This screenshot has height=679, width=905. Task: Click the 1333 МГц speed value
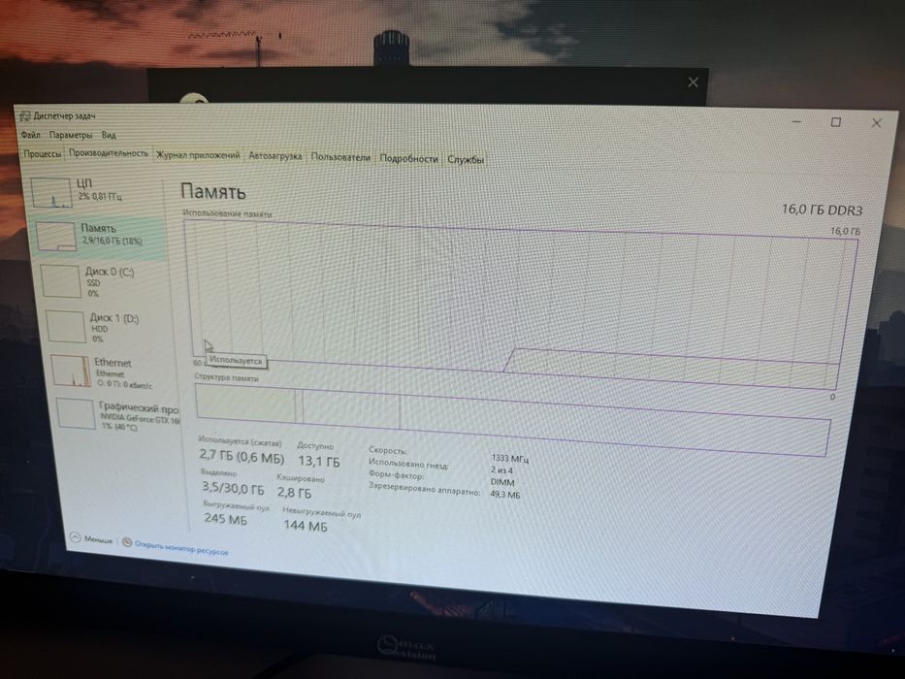[x=509, y=459]
